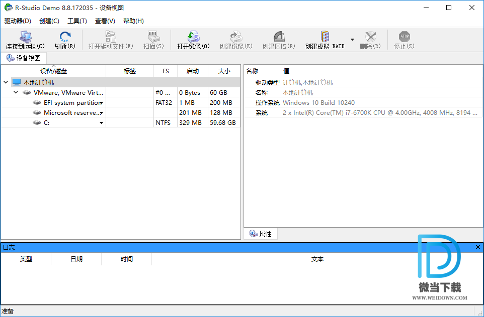Image resolution: width=484 pixels, height=317 pixels.
Task: Collapse the VMware Virtual disk node
Action: tap(16, 92)
